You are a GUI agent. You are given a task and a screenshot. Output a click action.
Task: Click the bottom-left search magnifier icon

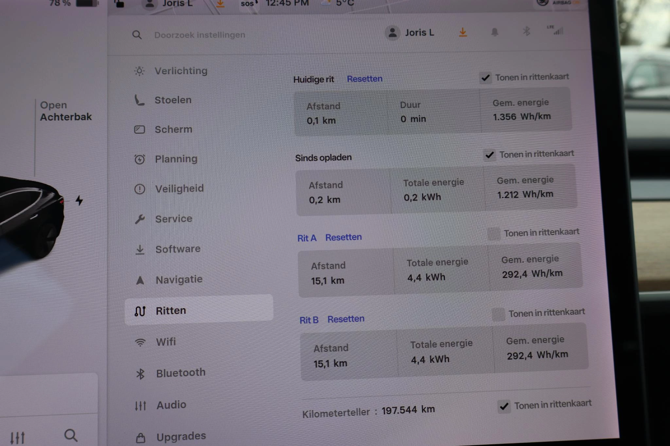click(71, 435)
